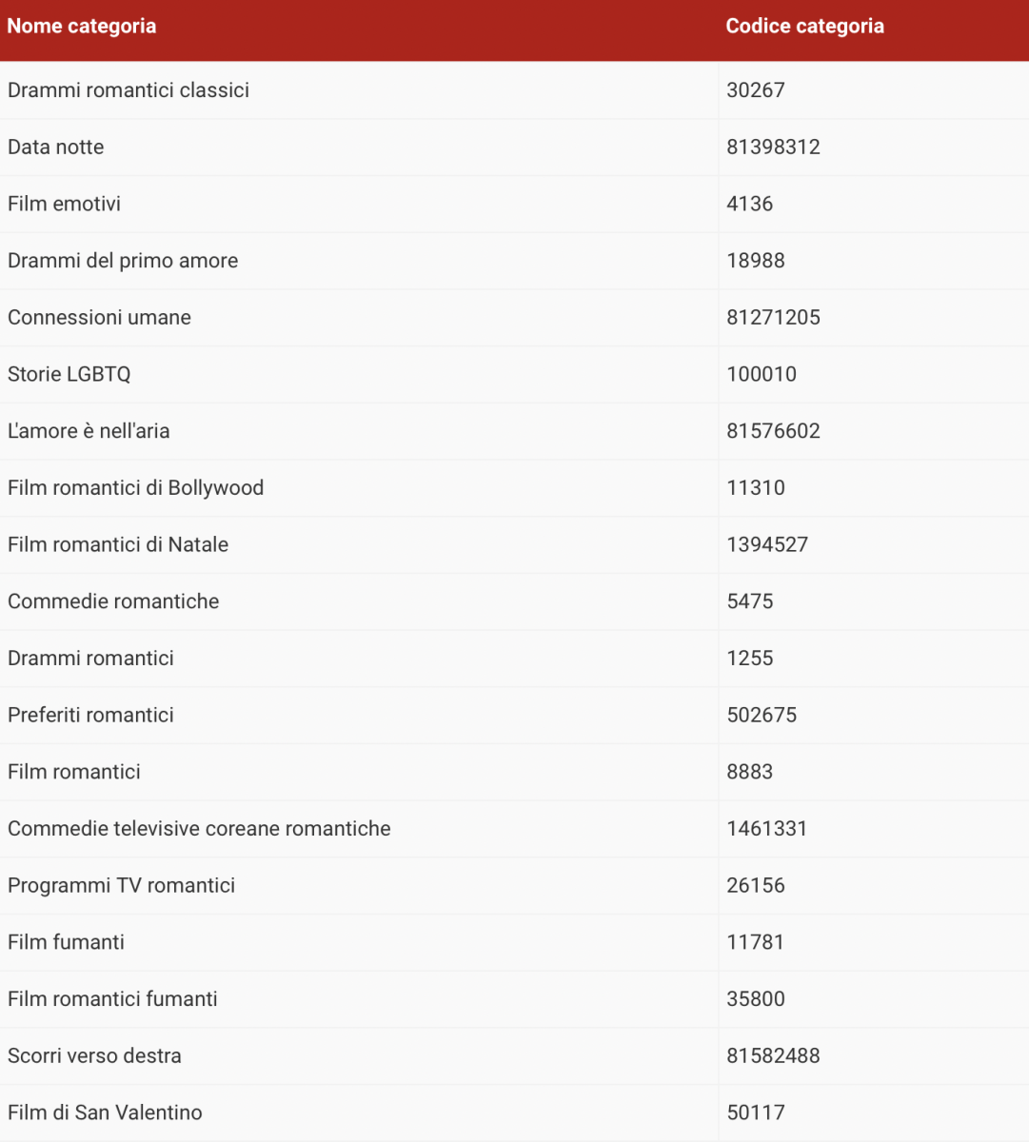Viewport: 1029px width, 1142px height.
Task: Click Drammi del primo amore entry
Action: click(x=123, y=261)
